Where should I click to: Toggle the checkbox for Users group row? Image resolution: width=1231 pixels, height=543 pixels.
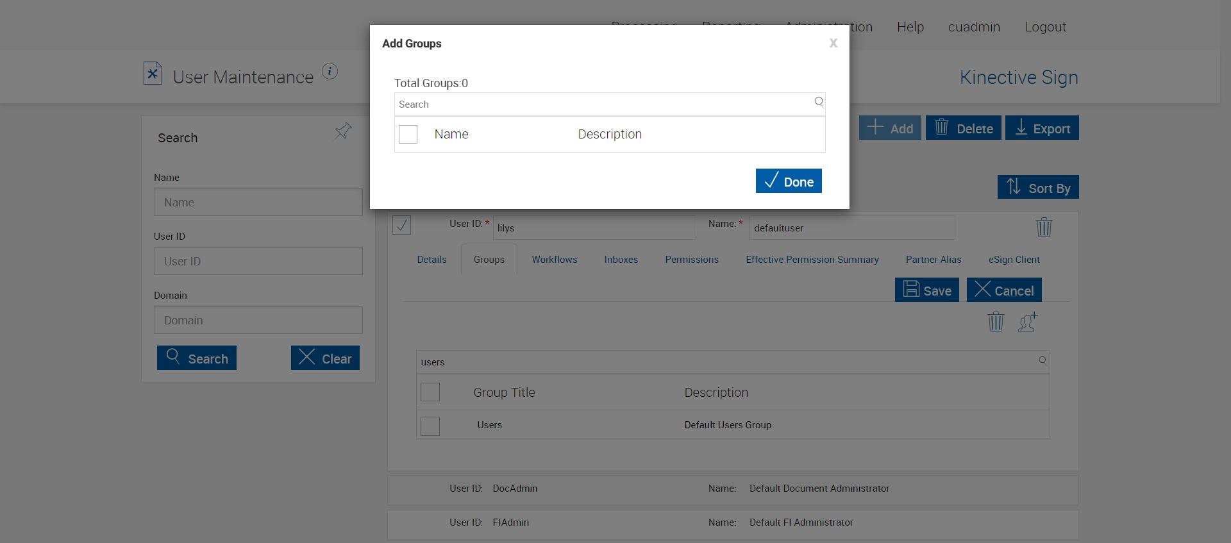point(430,426)
